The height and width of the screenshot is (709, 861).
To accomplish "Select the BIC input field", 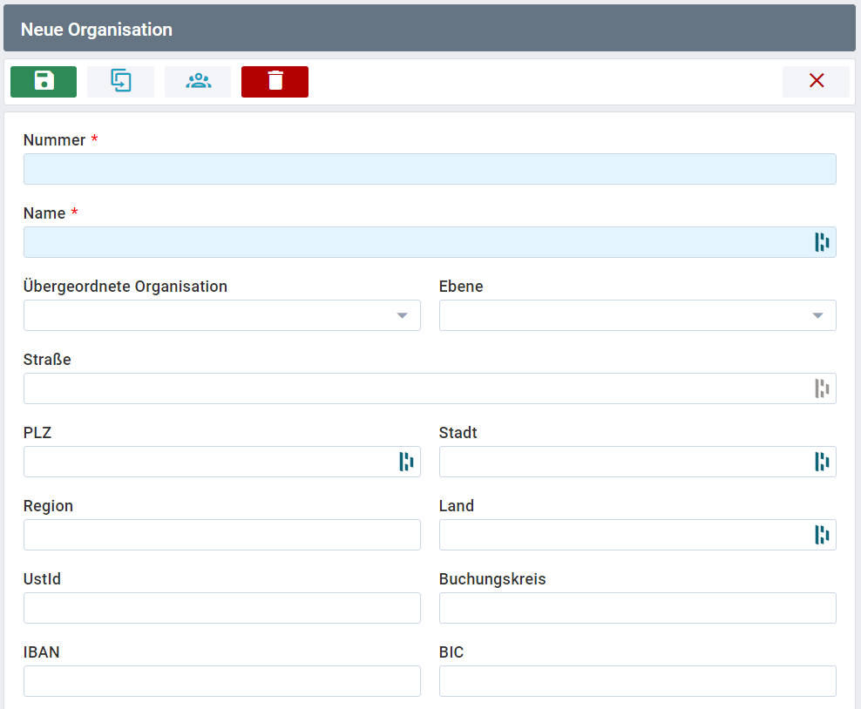I will (x=637, y=681).
